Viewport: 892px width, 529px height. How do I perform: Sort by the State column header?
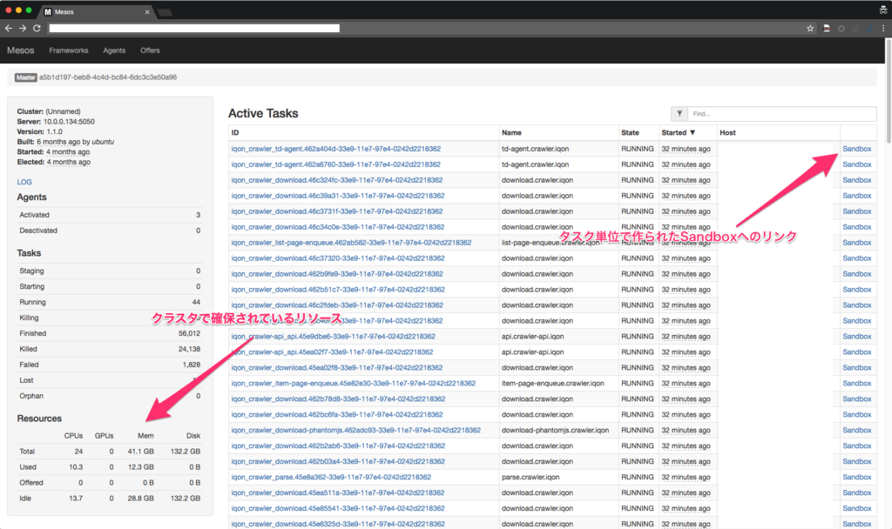pos(630,132)
